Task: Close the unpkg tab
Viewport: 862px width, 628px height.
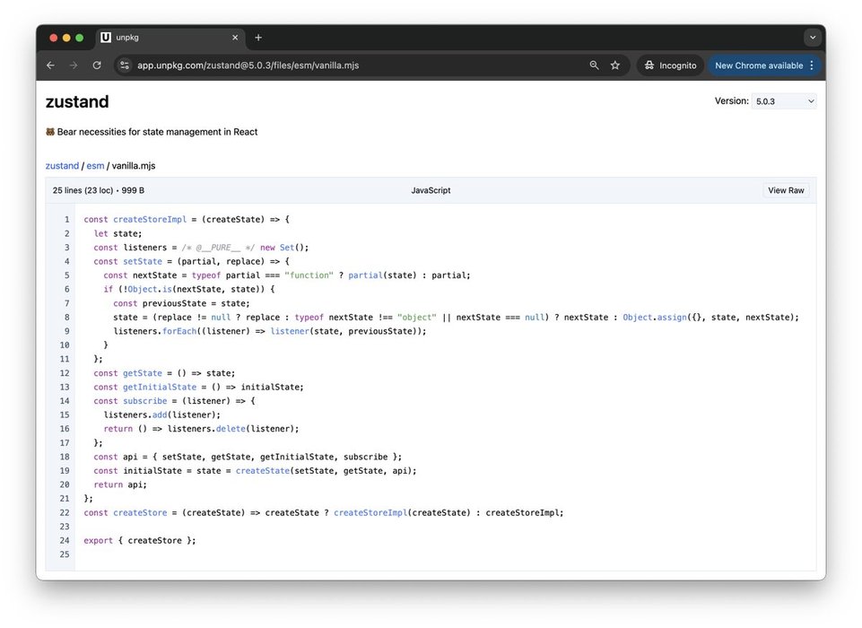Action: click(x=235, y=38)
